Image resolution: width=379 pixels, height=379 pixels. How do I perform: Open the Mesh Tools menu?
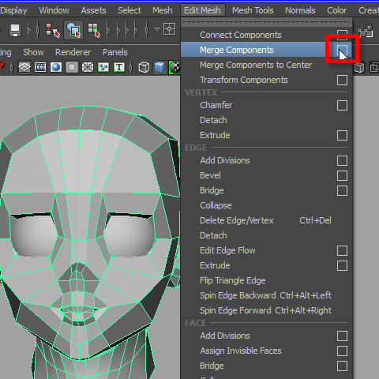[x=253, y=10]
